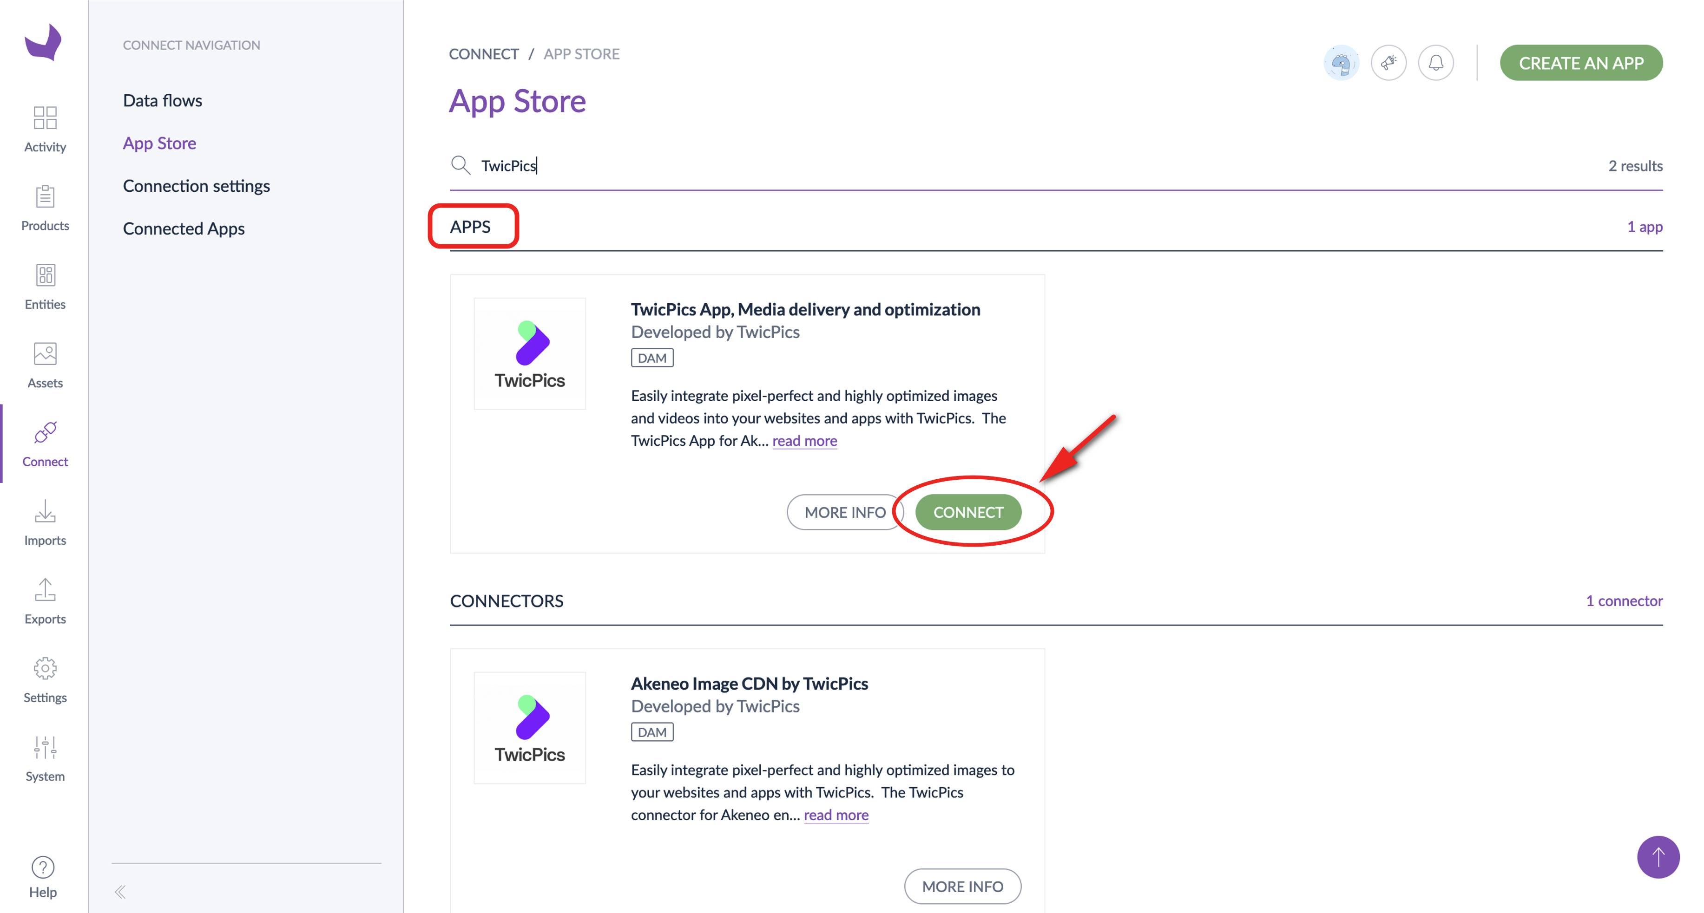Viewport: 1704px width, 913px height.
Task: Click the CONNECT breadcrumb link
Action: click(484, 53)
